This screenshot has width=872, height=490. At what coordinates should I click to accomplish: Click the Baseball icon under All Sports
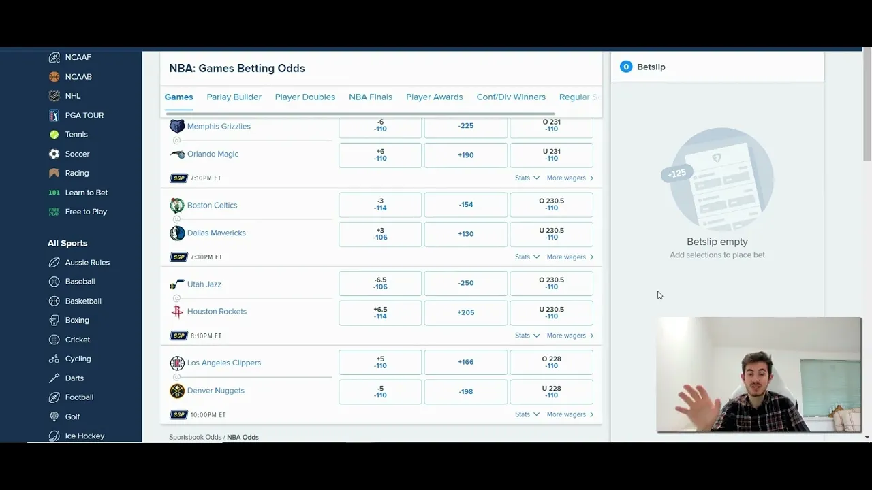click(54, 281)
